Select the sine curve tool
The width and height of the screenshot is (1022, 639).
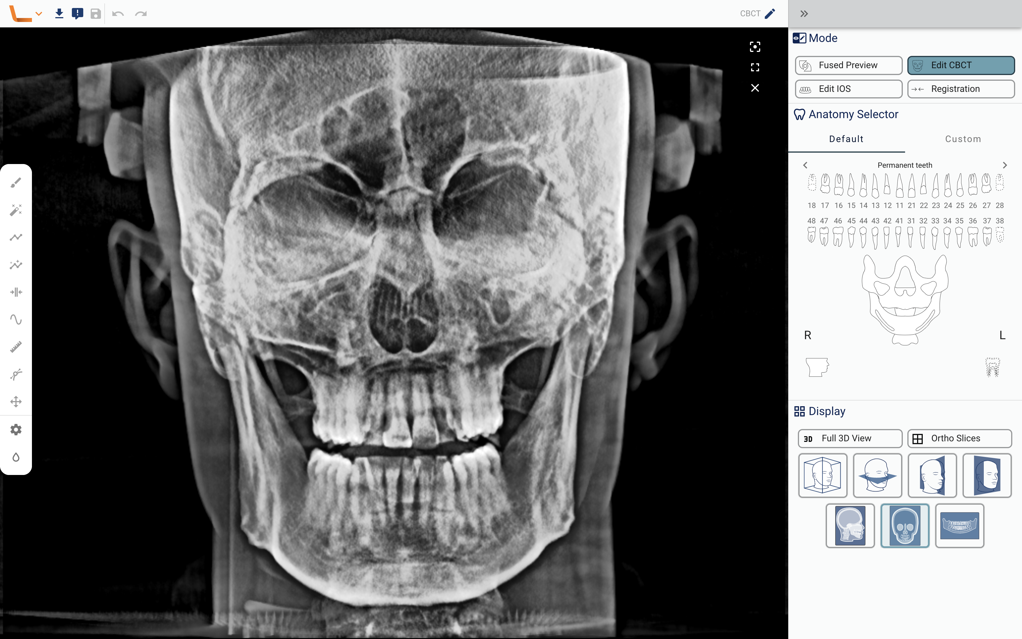[16, 319]
